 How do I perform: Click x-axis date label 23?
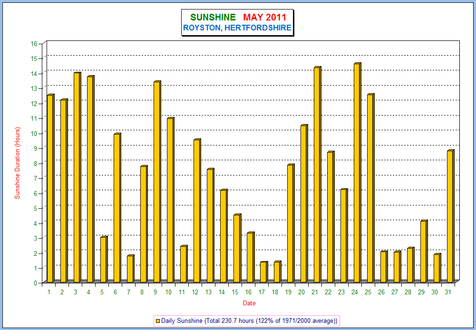(341, 292)
